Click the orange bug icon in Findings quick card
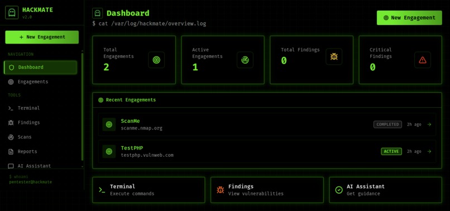450x211 pixels. (221, 190)
